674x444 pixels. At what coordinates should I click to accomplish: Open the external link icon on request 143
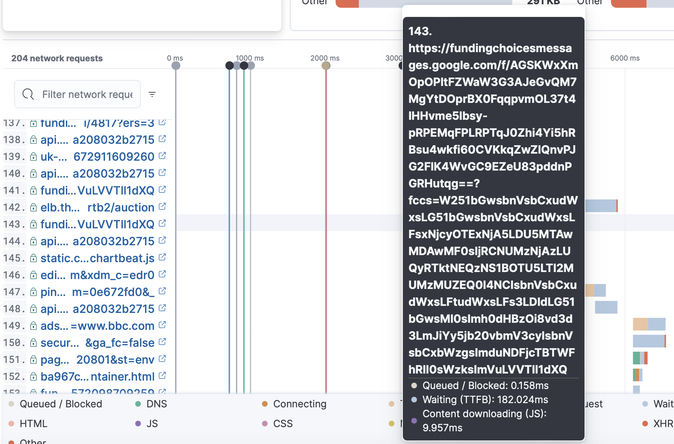163,223
